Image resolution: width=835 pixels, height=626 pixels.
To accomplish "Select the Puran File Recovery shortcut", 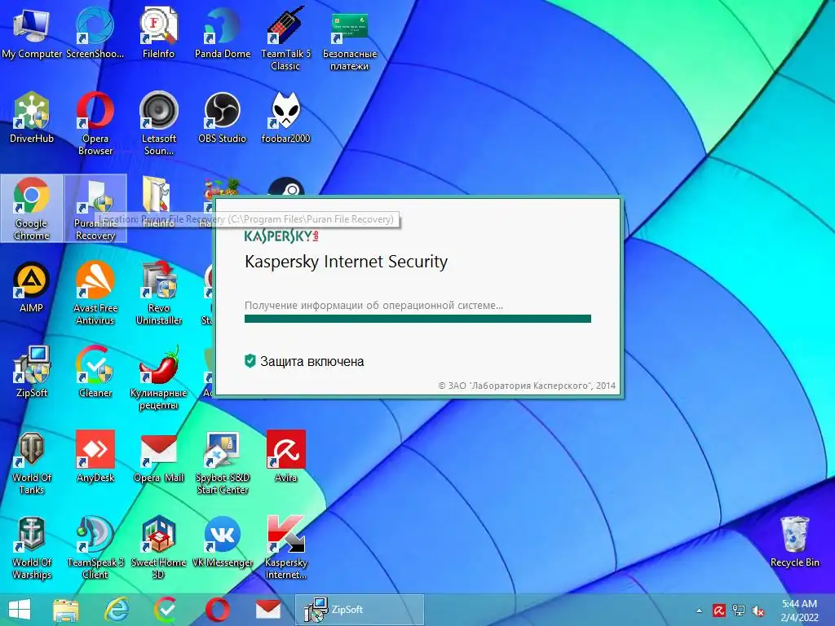I will [x=95, y=208].
